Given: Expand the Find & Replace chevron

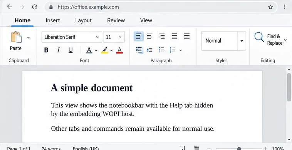Looking at the screenshot, I should pyautogui.click(x=285, y=40).
